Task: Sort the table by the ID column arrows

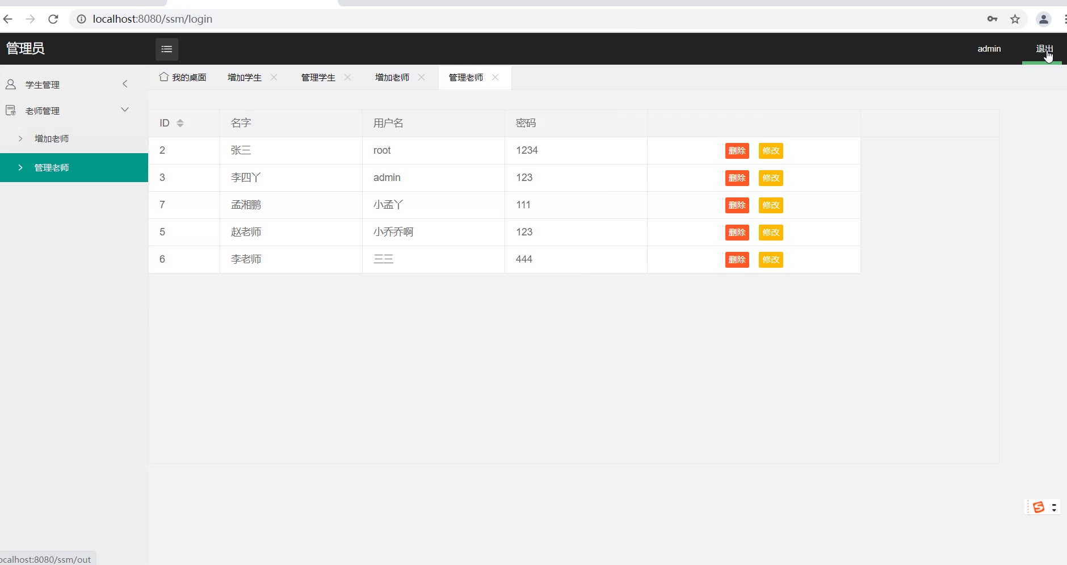Action: tap(180, 123)
